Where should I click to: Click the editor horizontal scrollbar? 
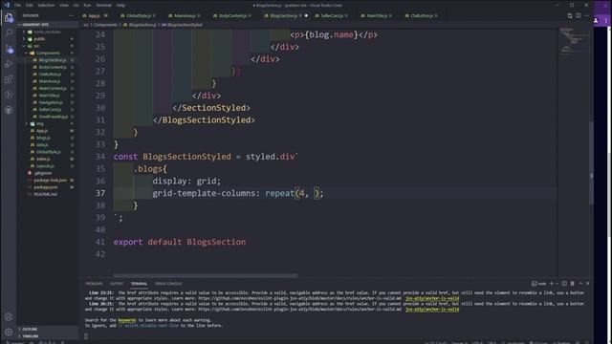tap(206, 275)
